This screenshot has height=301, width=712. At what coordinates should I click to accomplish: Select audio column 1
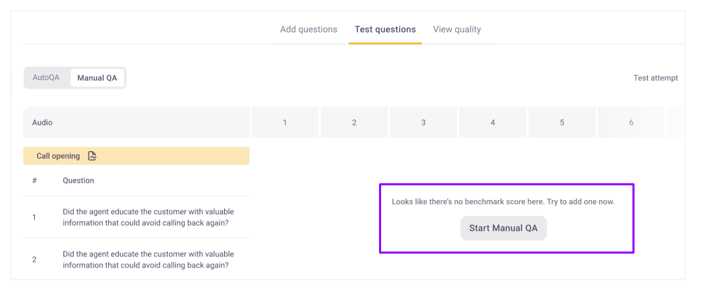tap(285, 123)
